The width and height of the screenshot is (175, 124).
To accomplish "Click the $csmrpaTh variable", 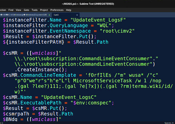I will pyautogui.click(x=16, y=114).
